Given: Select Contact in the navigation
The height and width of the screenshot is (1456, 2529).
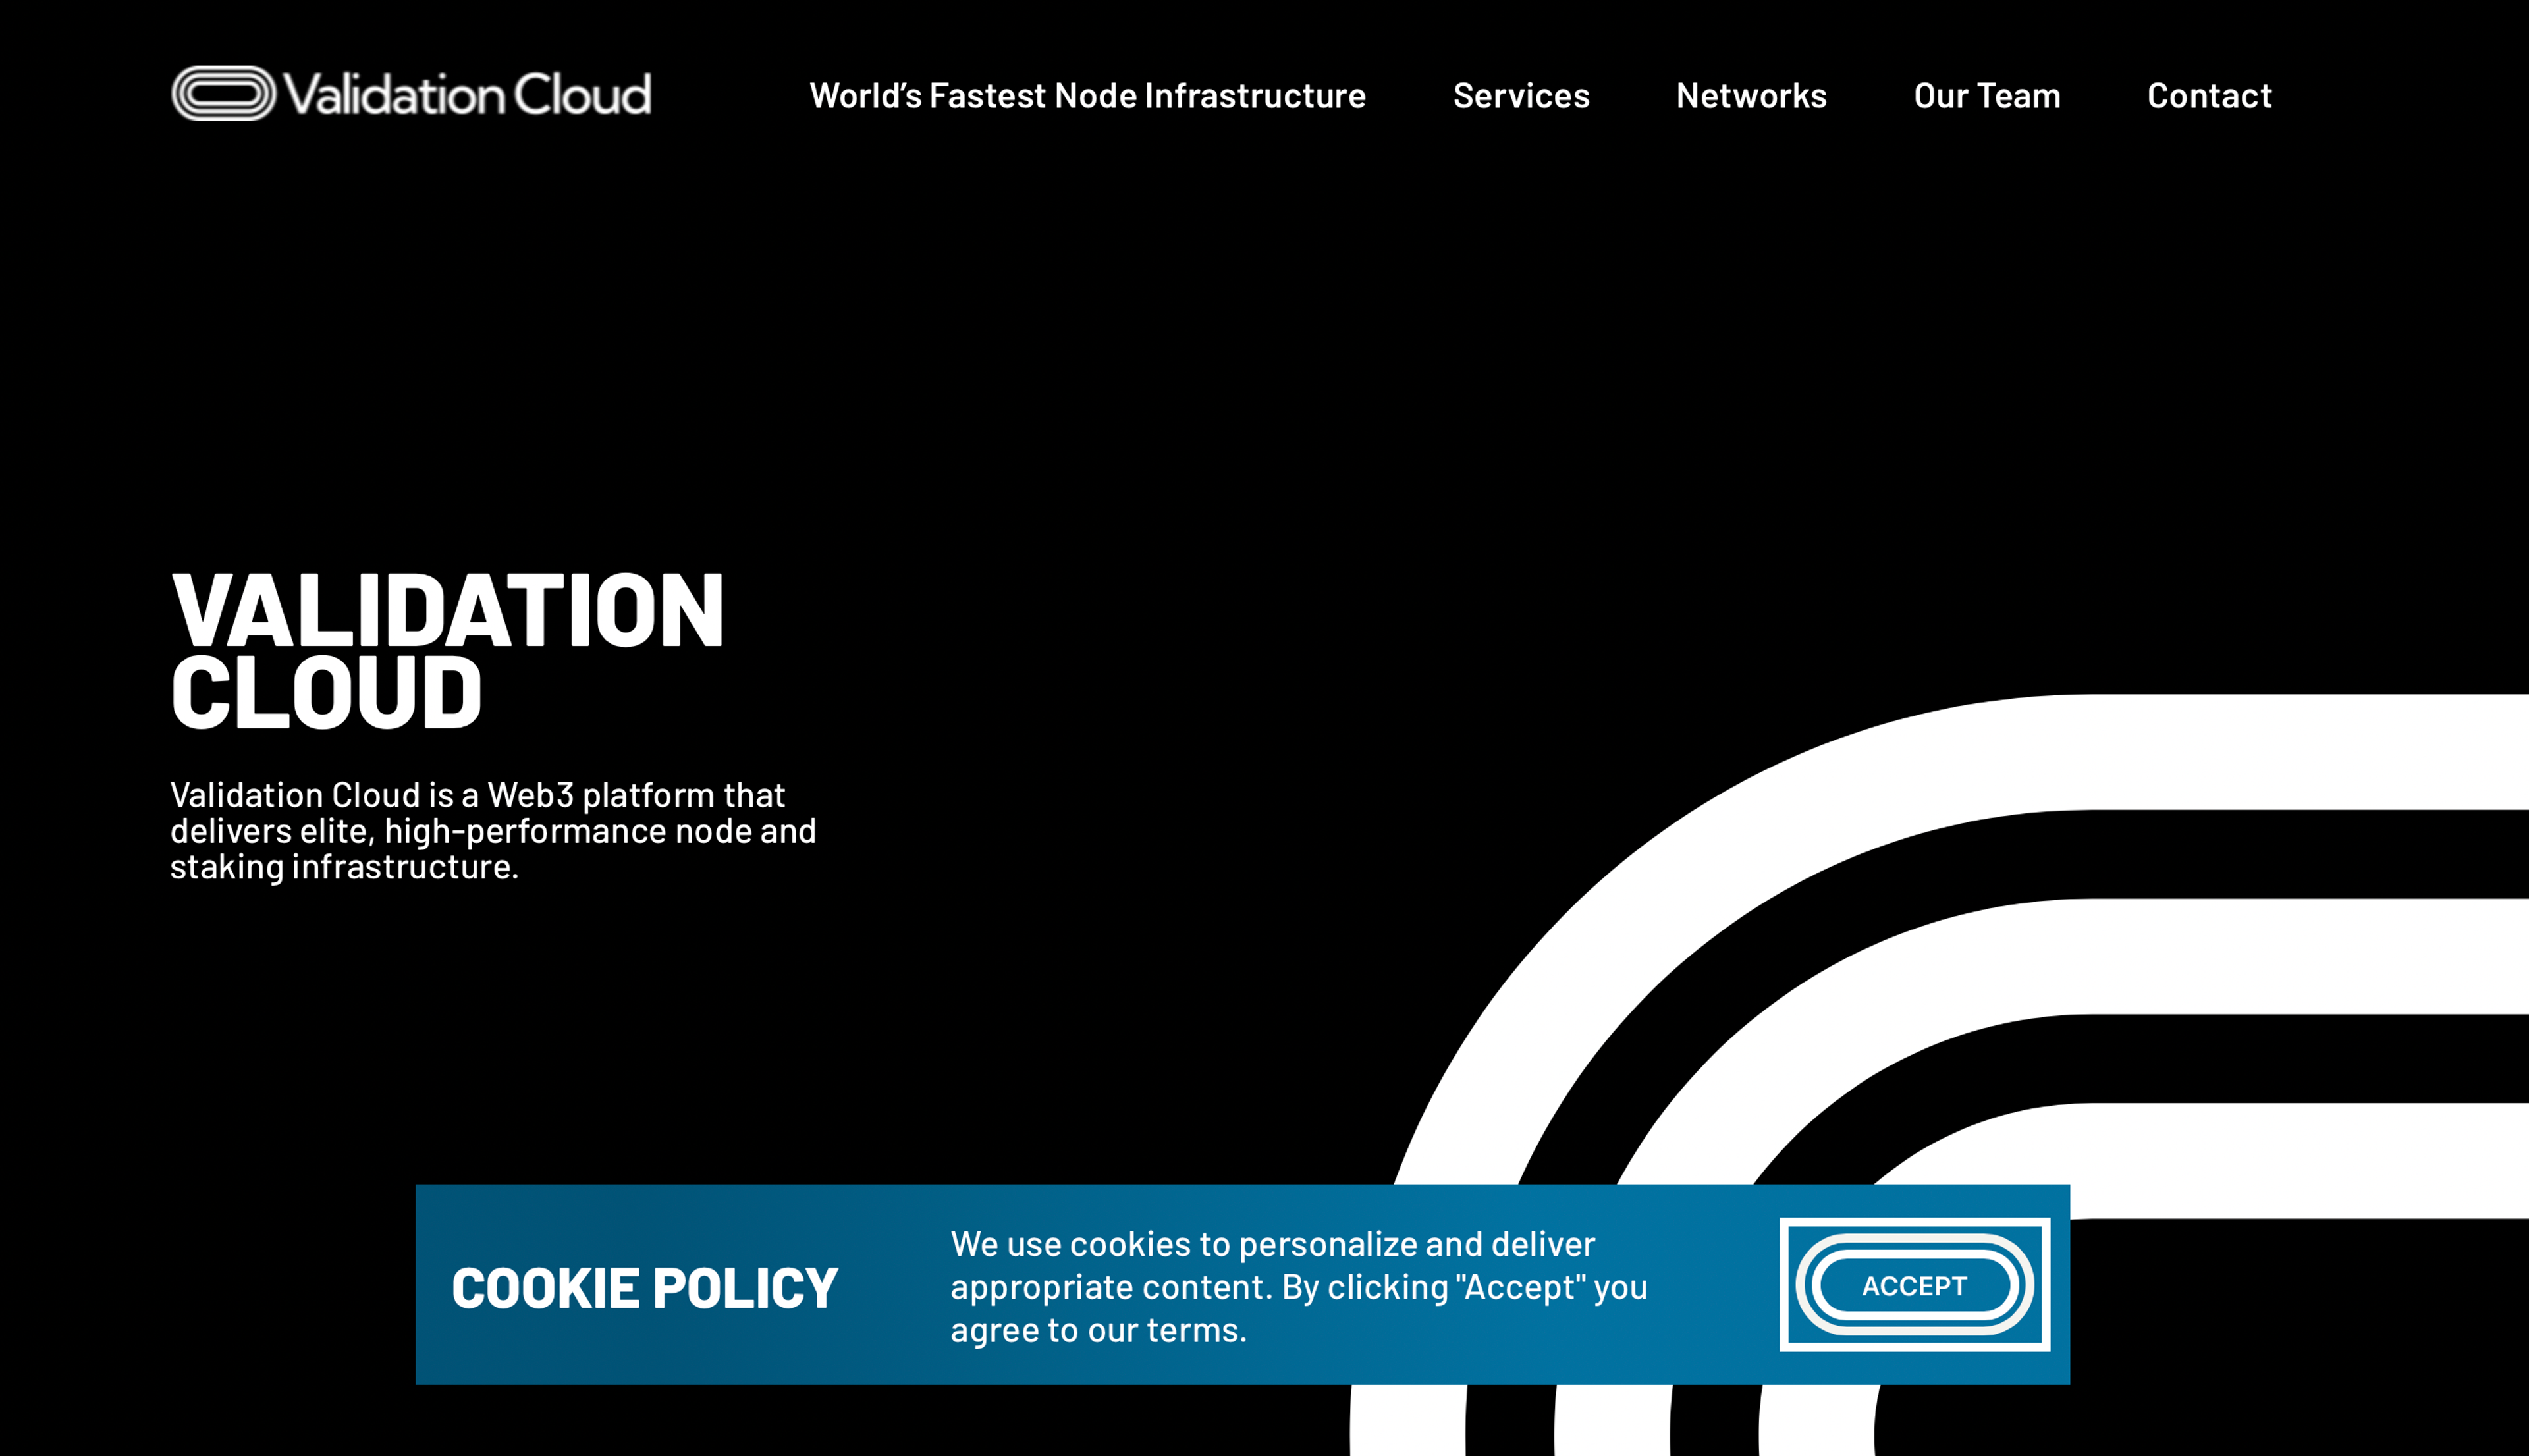Looking at the screenshot, I should pos(2209,96).
